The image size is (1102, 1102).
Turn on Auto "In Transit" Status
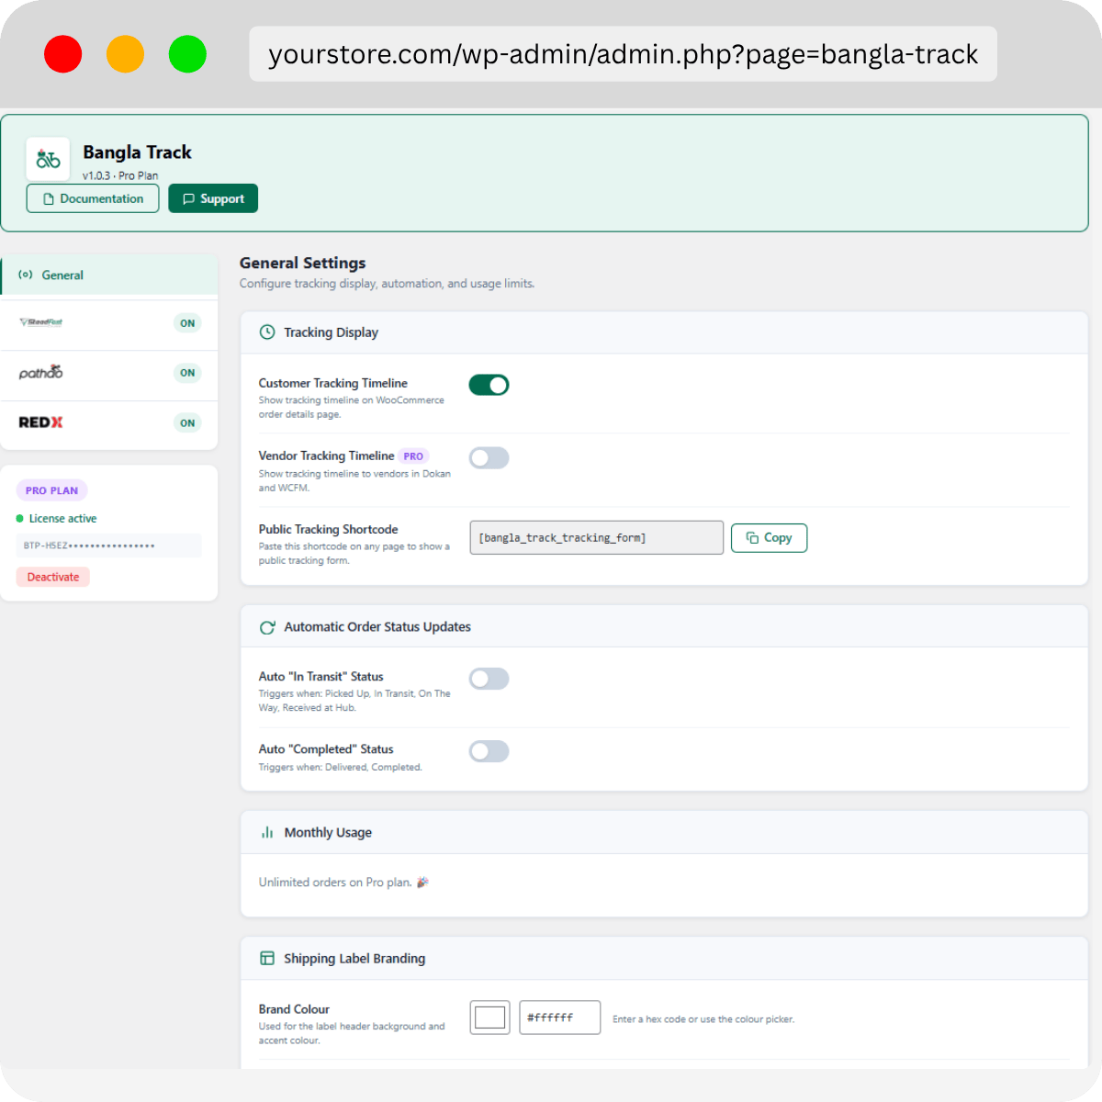(489, 679)
